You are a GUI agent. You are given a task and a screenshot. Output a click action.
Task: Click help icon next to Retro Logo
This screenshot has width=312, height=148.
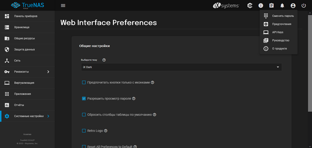click(x=106, y=131)
